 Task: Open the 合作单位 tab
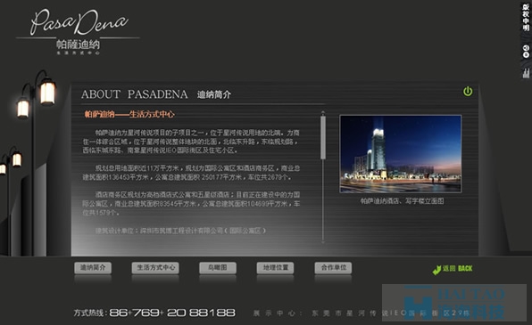(x=333, y=268)
